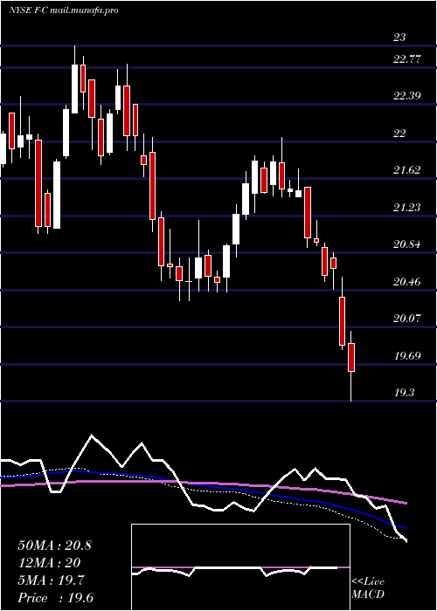Click the <<Live MACD label
The image size is (437, 611).
tap(368, 588)
